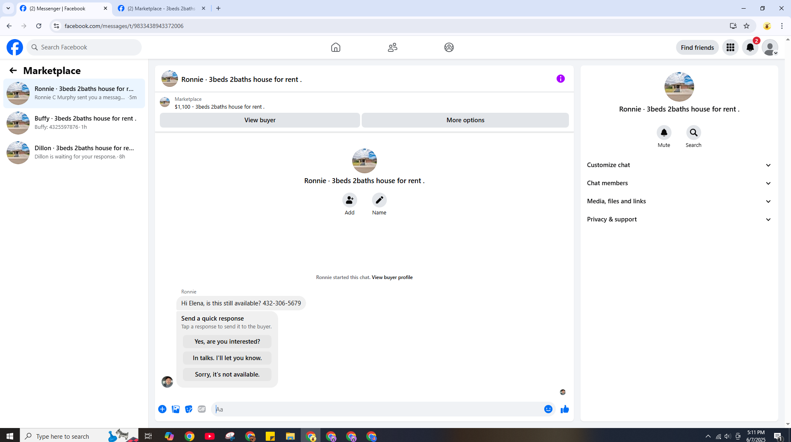Switch to the Messenger browser tab
Screen dimensions: 791x442
(x=64, y=8)
